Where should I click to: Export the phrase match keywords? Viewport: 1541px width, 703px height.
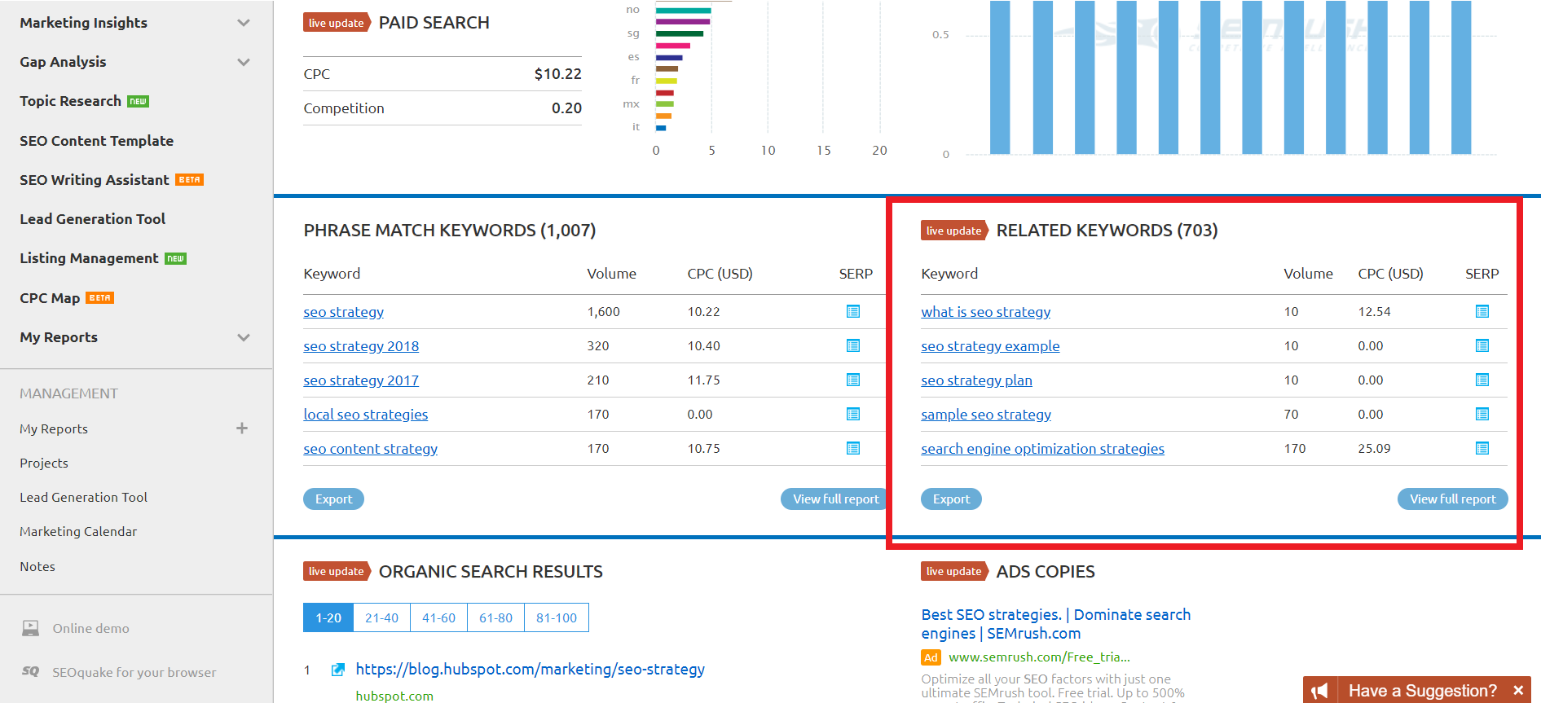click(333, 499)
